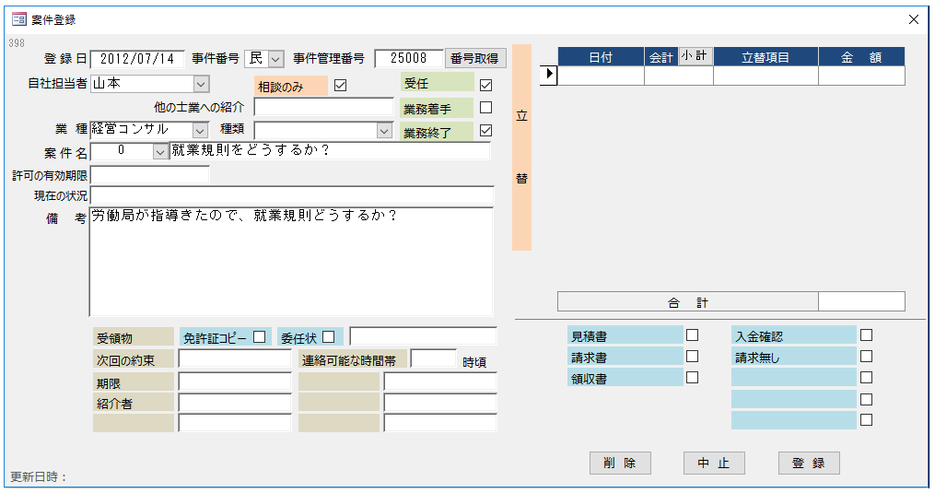Click the 期限 input field

pyautogui.click(x=235, y=381)
